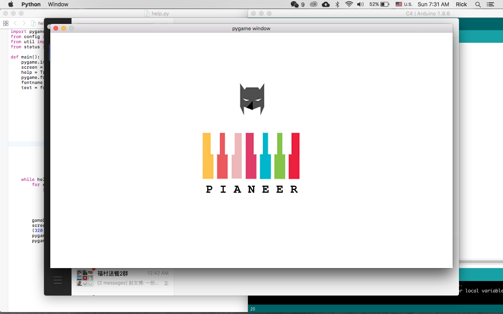The image size is (503, 314).
Task: Click line number 20 in Arduino status bar
Action: (x=253, y=309)
